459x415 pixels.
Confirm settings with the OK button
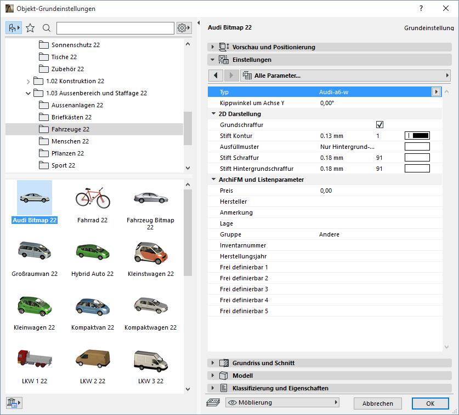click(x=430, y=403)
